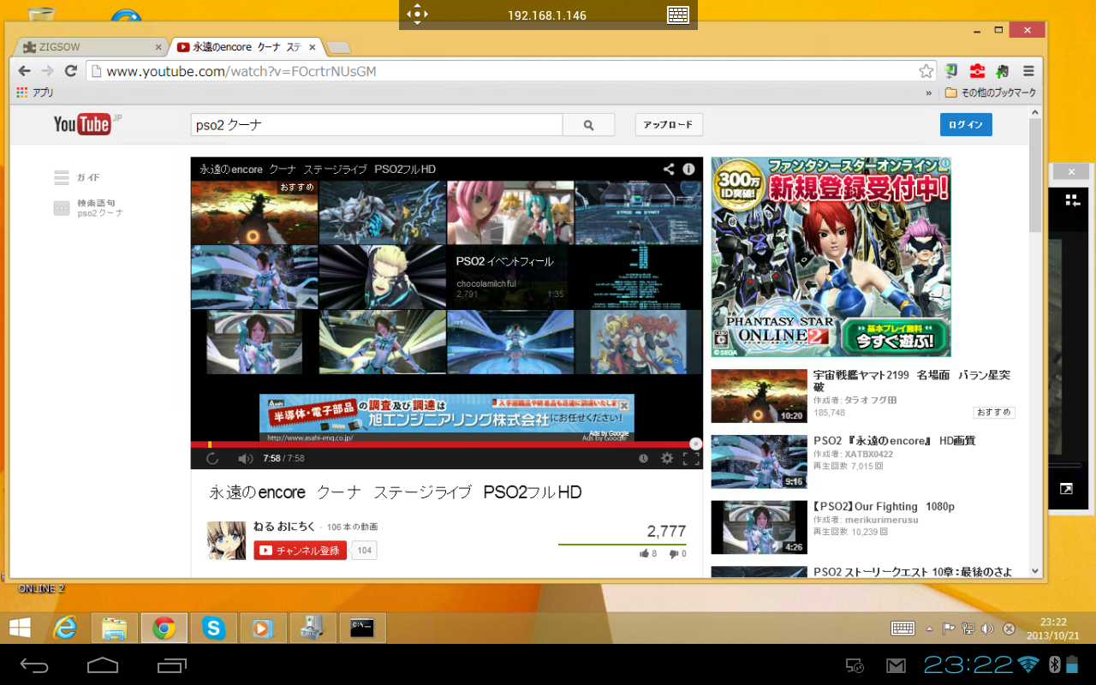
Task: Switch to the ZIGSOW tab
Action: [x=90, y=47]
